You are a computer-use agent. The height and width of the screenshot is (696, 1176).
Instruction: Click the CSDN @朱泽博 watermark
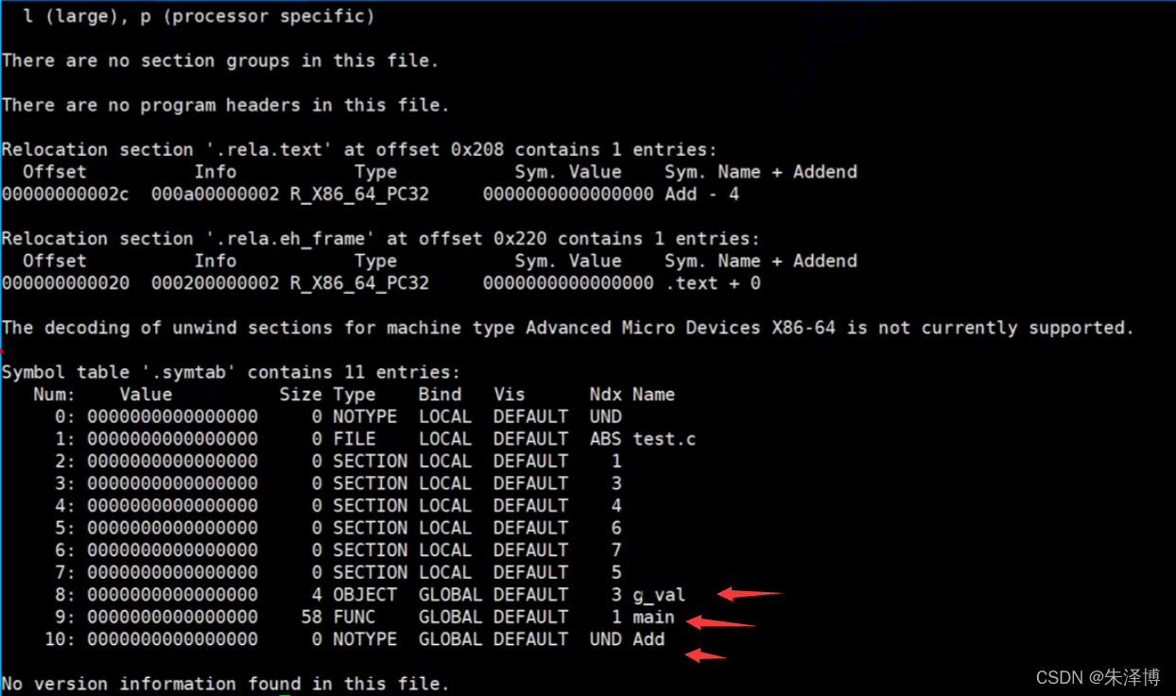pyautogui.click(x=1097, y=677)
